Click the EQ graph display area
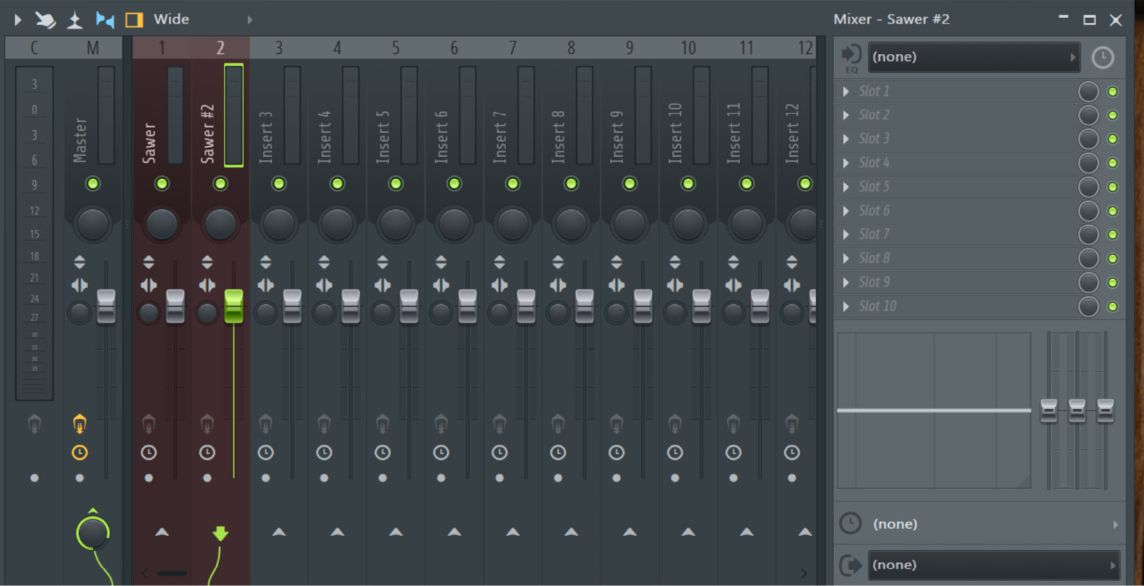 click(934, 410)
